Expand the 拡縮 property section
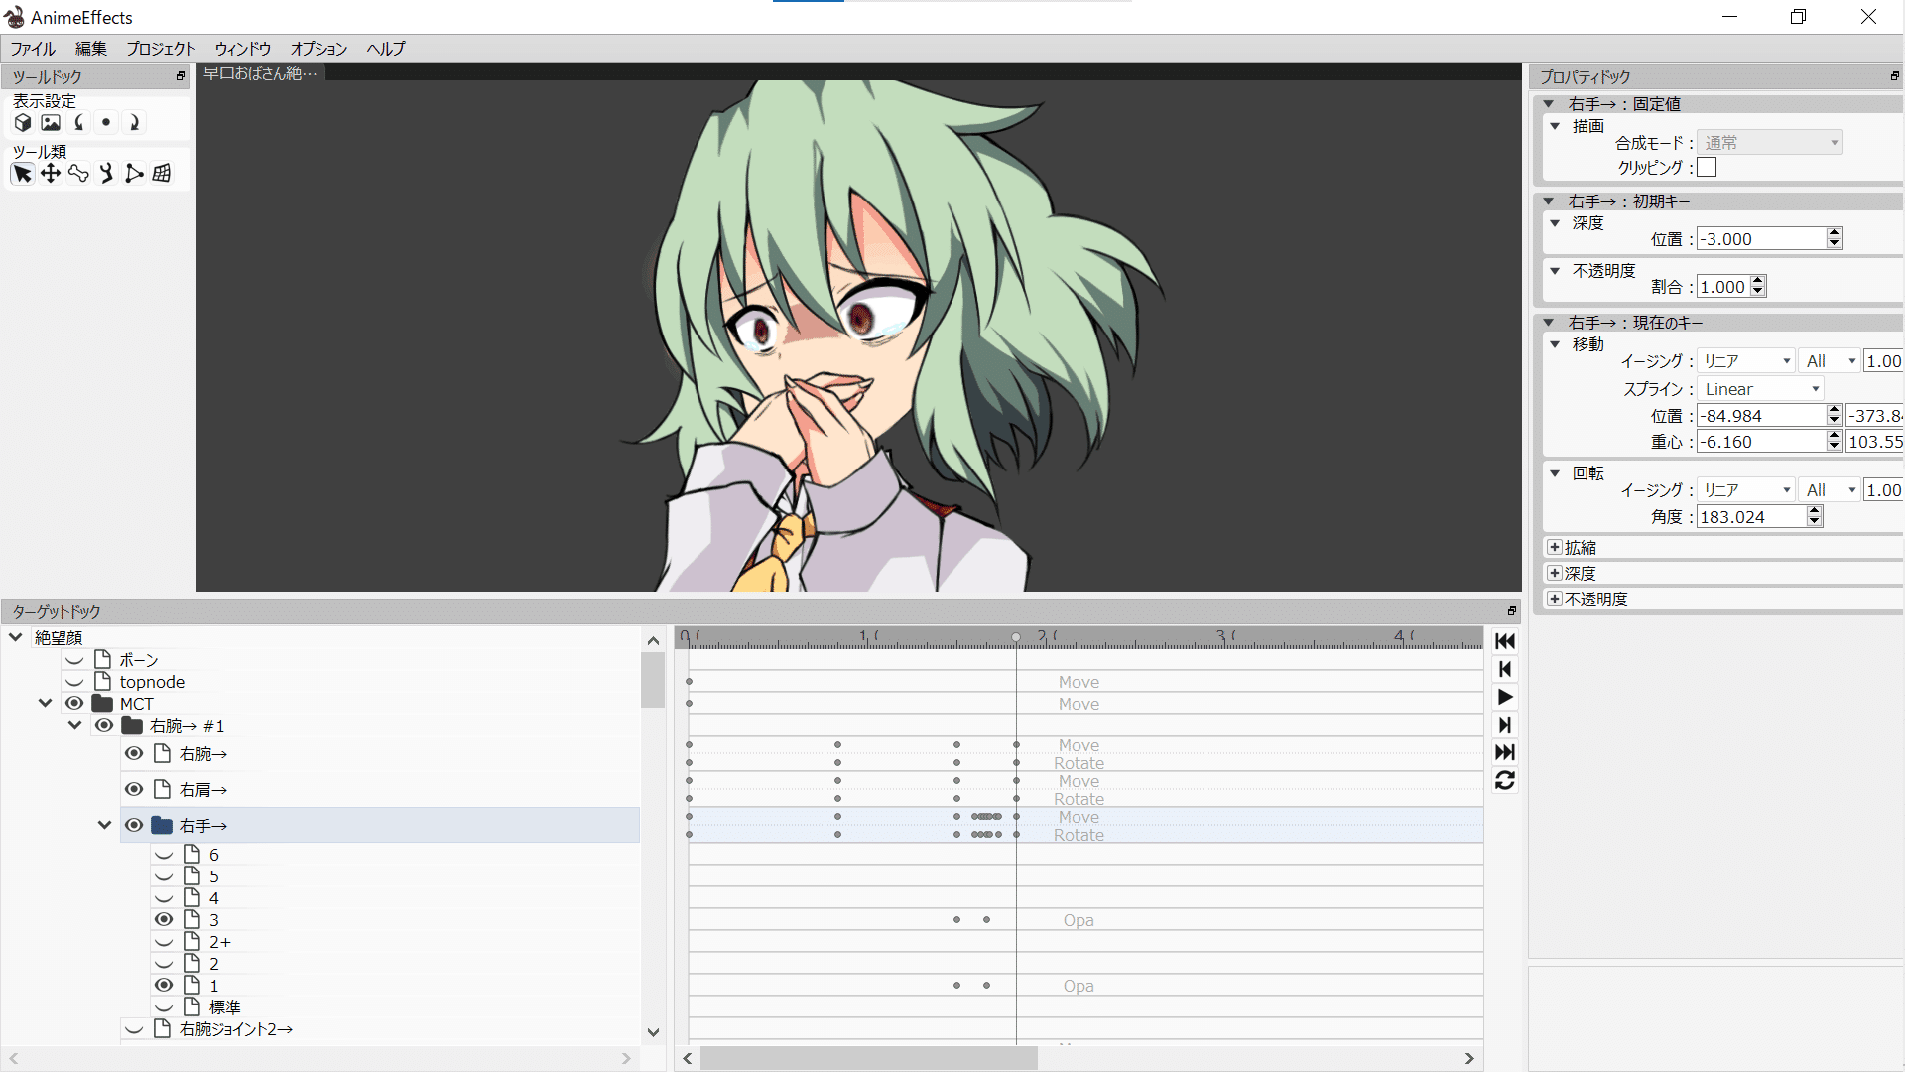1905x1072 pixels. click(1554, 548)
